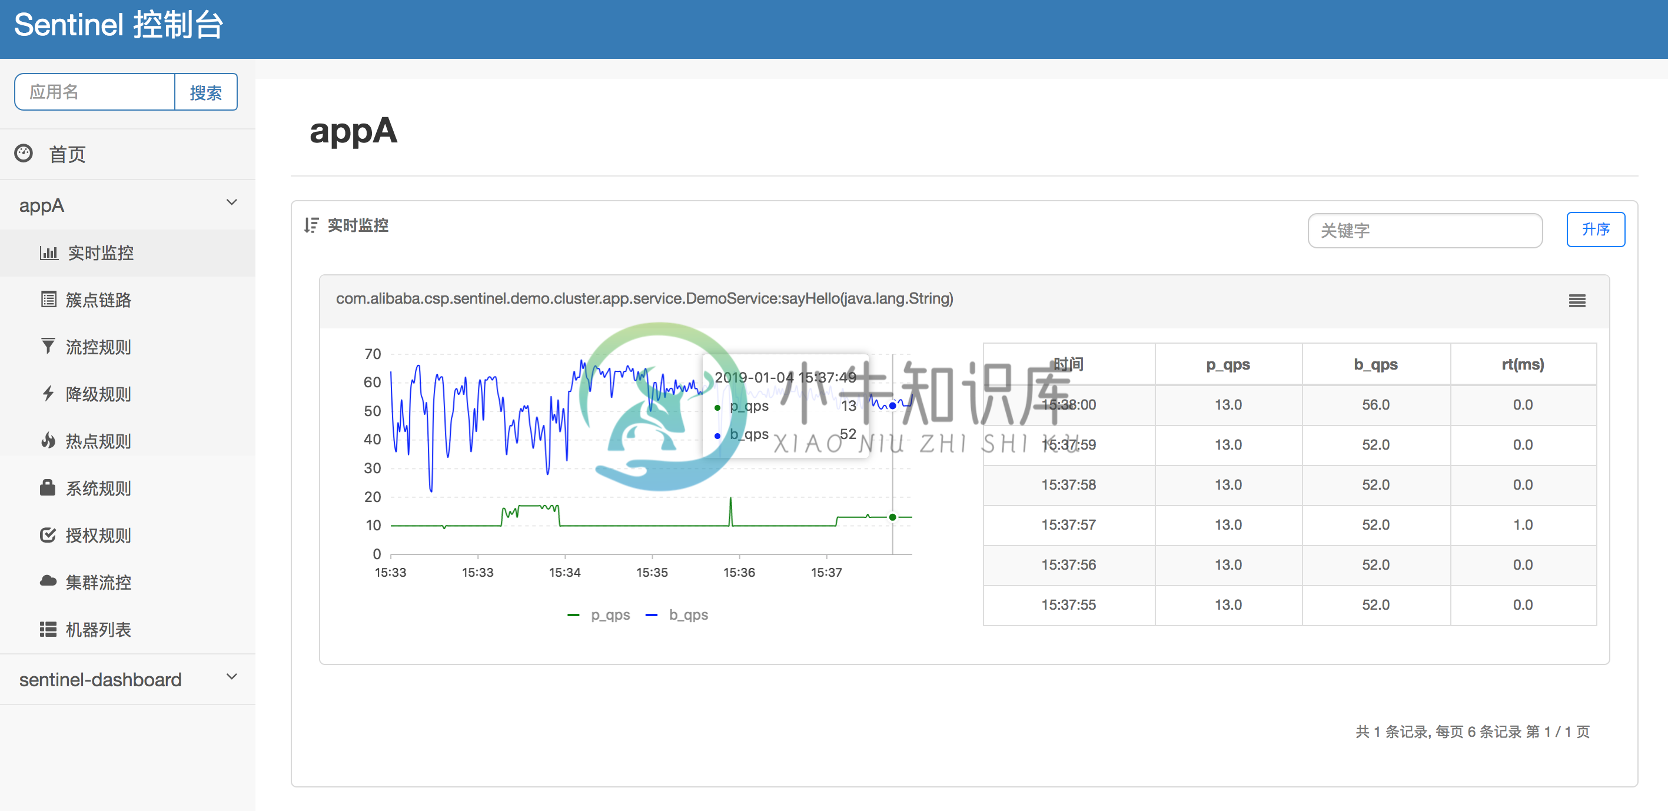Click the rt(ms) table column header
Viewport: 1668px width, 811px height.
[x=1523, y=364]
